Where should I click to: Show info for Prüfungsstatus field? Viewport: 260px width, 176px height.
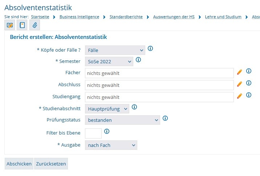165,119
